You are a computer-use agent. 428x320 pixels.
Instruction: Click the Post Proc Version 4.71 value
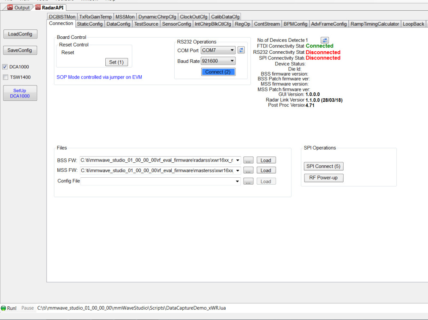(310, 105)
